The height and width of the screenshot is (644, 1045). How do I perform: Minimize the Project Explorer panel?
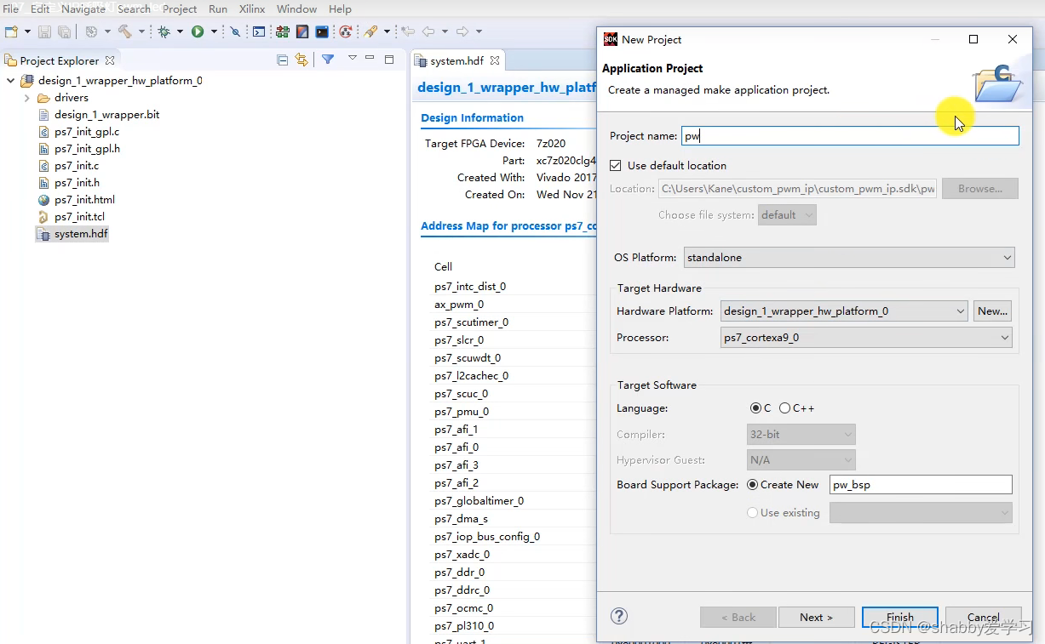(370, 59)
